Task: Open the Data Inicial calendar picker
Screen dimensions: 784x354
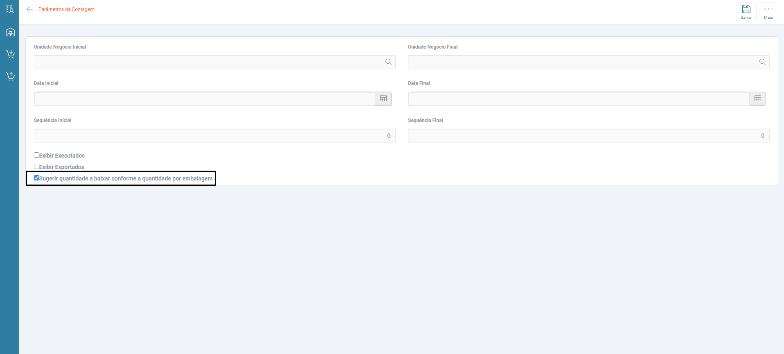Action: 383,98
